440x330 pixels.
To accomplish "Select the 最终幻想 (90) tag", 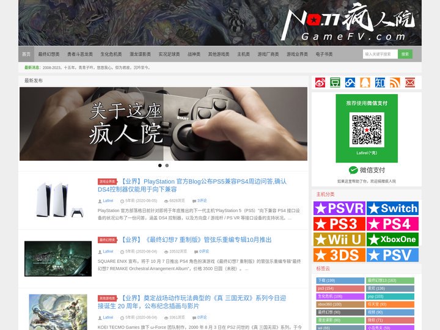I will 340,312.
